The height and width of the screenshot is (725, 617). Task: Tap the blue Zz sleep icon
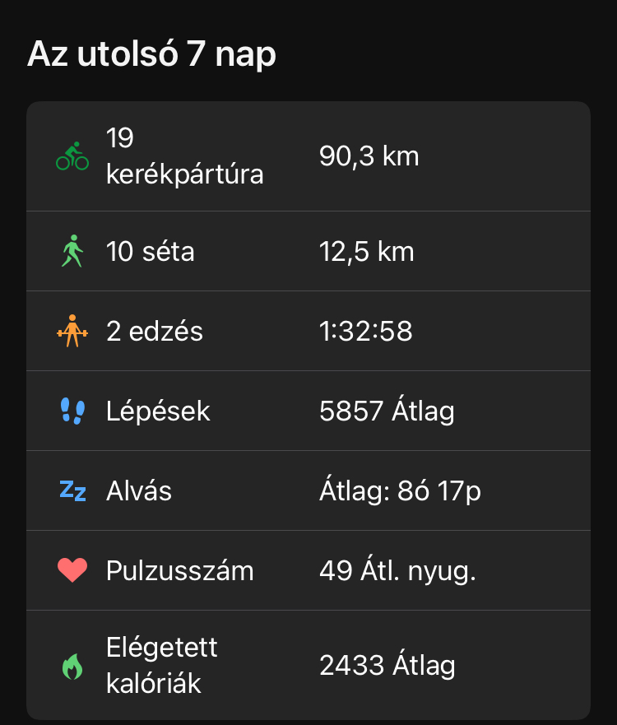tap(72, 491)
